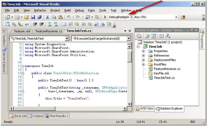Click the Paste clipboard icon
This screenshot has width=207, height=126.
click(x=60, y=17)
